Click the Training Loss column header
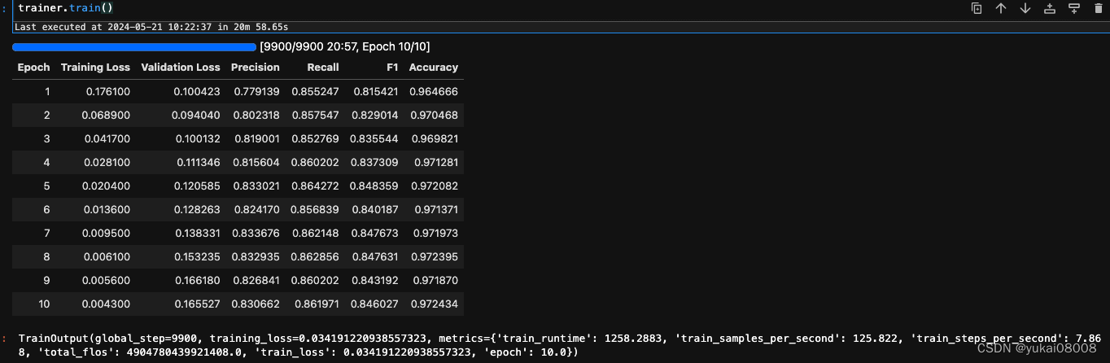Viewport: 1110px width, 363px height. [95, 68]
